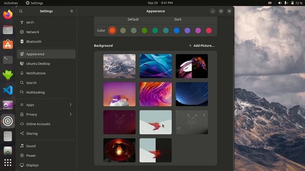
Task: Go to Search settings
Action: pyautogui.click(x=46, y=83)
